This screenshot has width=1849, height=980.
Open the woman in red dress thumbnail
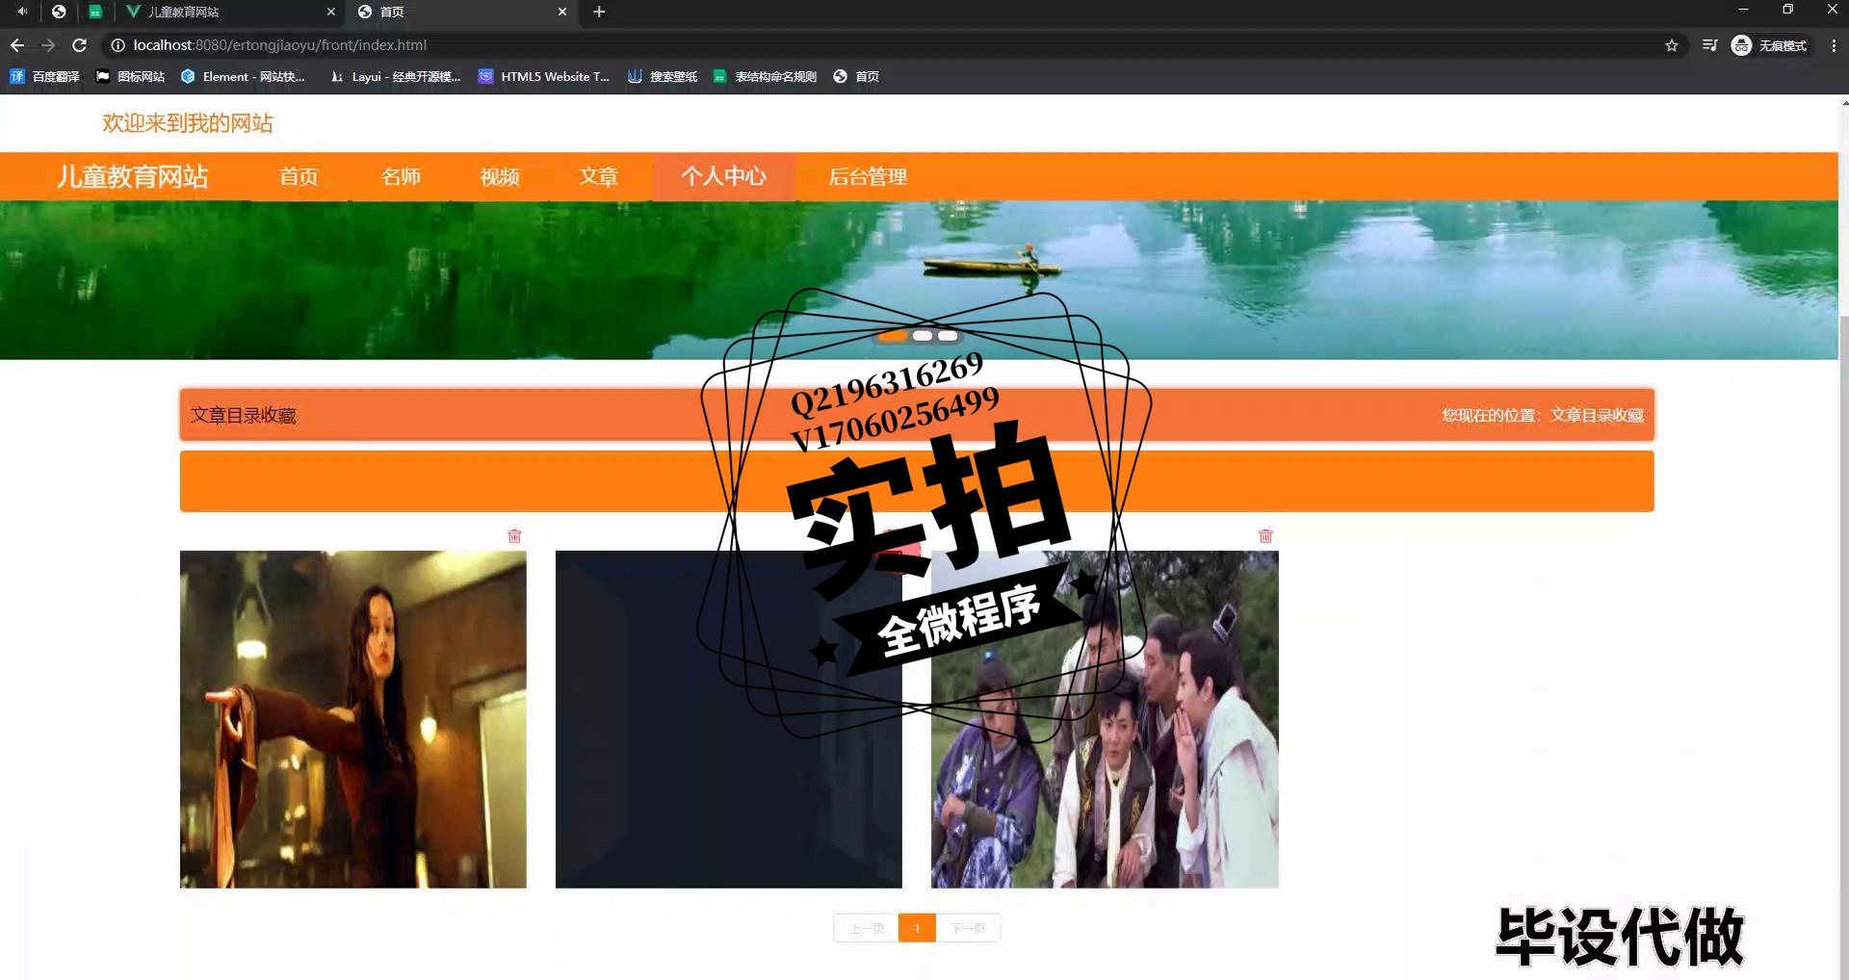click(353, 719)
